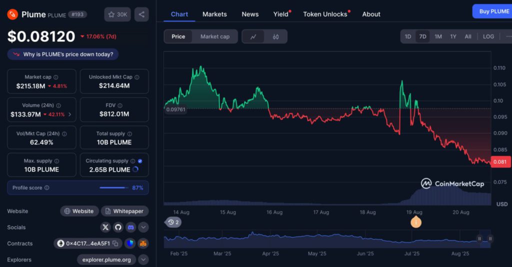Screen dimensions: 512x267
Task: Toggle the LOG scale option
Action: pyautogui.click(x=488, y=36)
